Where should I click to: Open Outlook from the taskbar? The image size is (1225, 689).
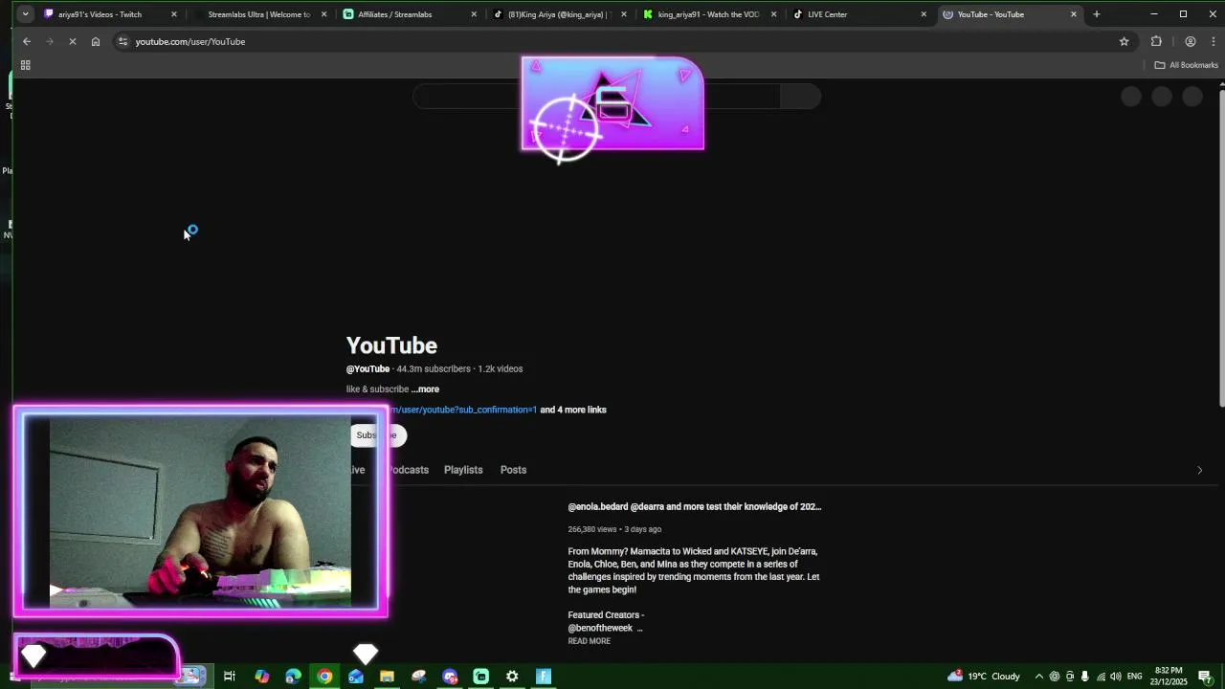point(356,677)
